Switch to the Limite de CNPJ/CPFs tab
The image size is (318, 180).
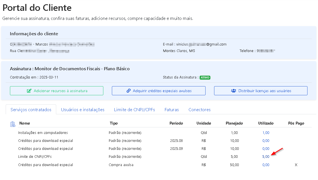(134, 110)
